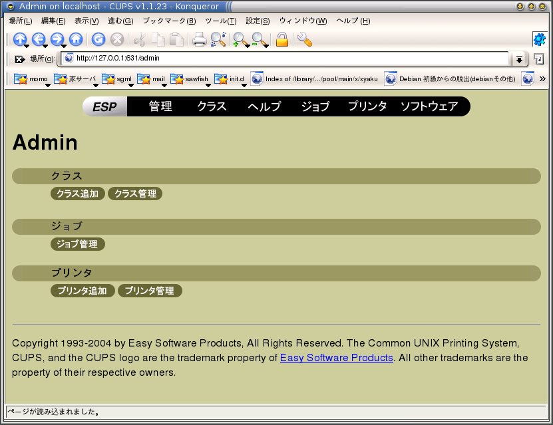
Task: Click the Back navigation arrow icon
Action: pyautogui.click(x=38, y=39)
